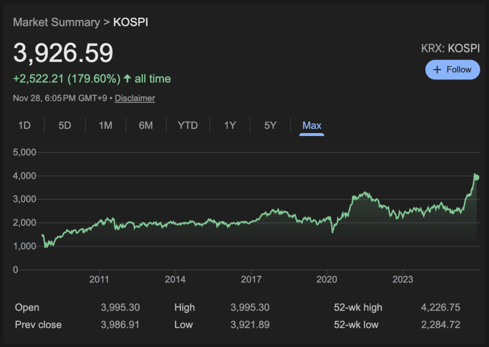The height and width of the screenshot is (347, 489).
Task: Select the 5D time range tab
Action: pos(65,125)
